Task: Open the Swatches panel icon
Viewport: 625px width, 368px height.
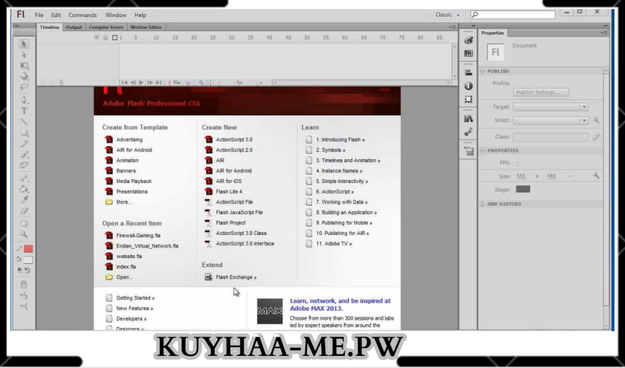Action: point(468,54)
